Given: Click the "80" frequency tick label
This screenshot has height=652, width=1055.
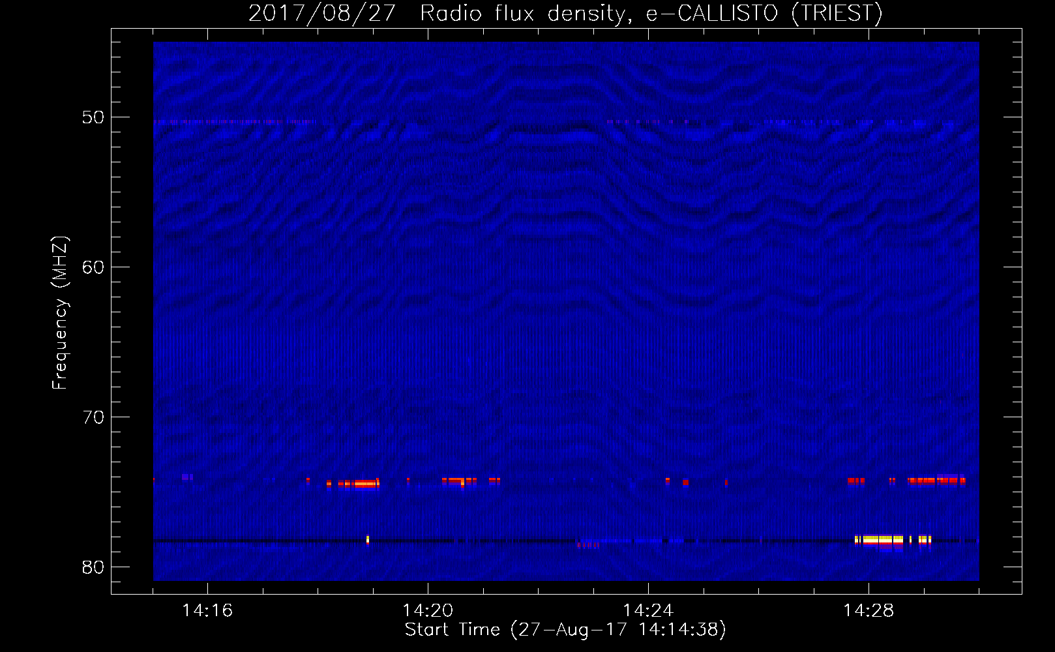Looking at the screenshot, I should point(93,567).
